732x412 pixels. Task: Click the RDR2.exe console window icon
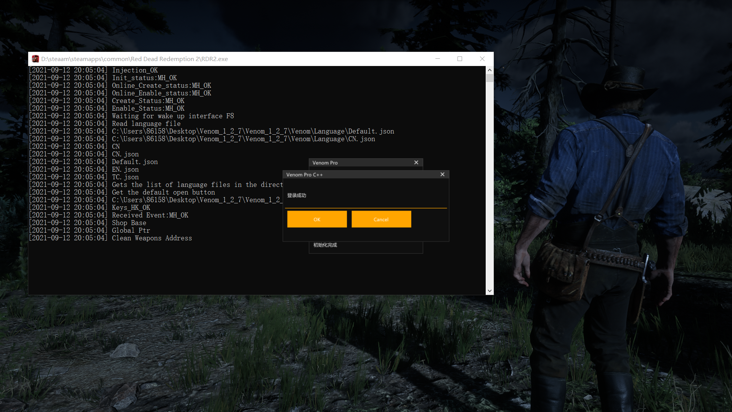pyautogui.click(x=35, y=59)
